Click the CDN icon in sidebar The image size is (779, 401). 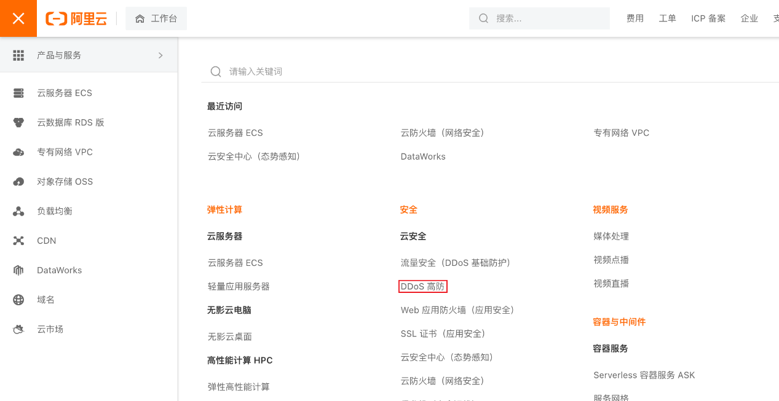[x=18, y=241]
